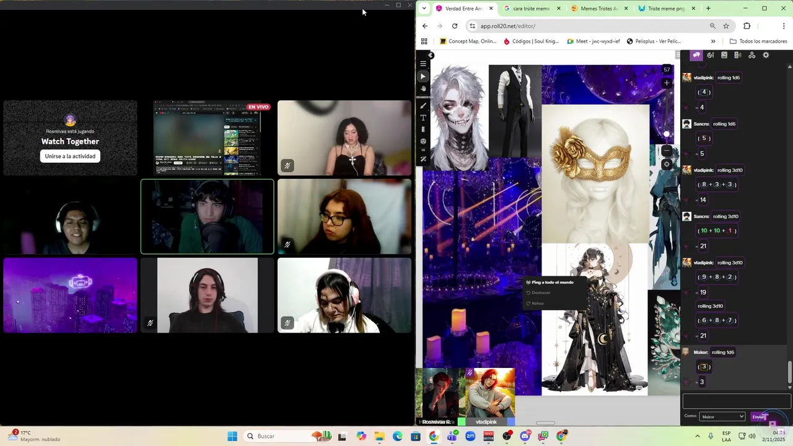Switch to the Art Library tab
This screenshot has height=446, width=793.
click(x=711, y=55)
